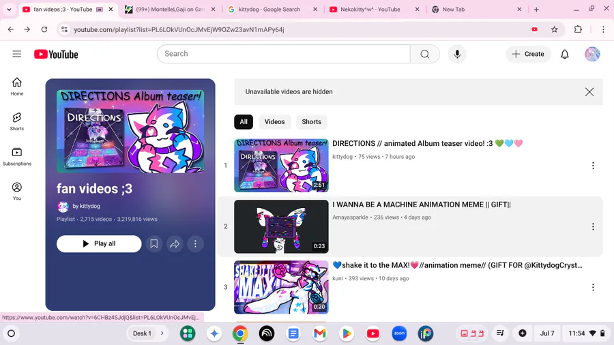This screenshot has width=614, height=345.
Task: Open the browser extensions puzzle icon
Action: click(578, 29)
